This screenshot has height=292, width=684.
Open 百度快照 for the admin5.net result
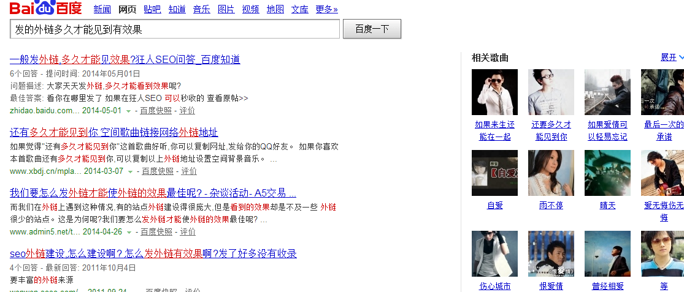(x=156, y=232)
